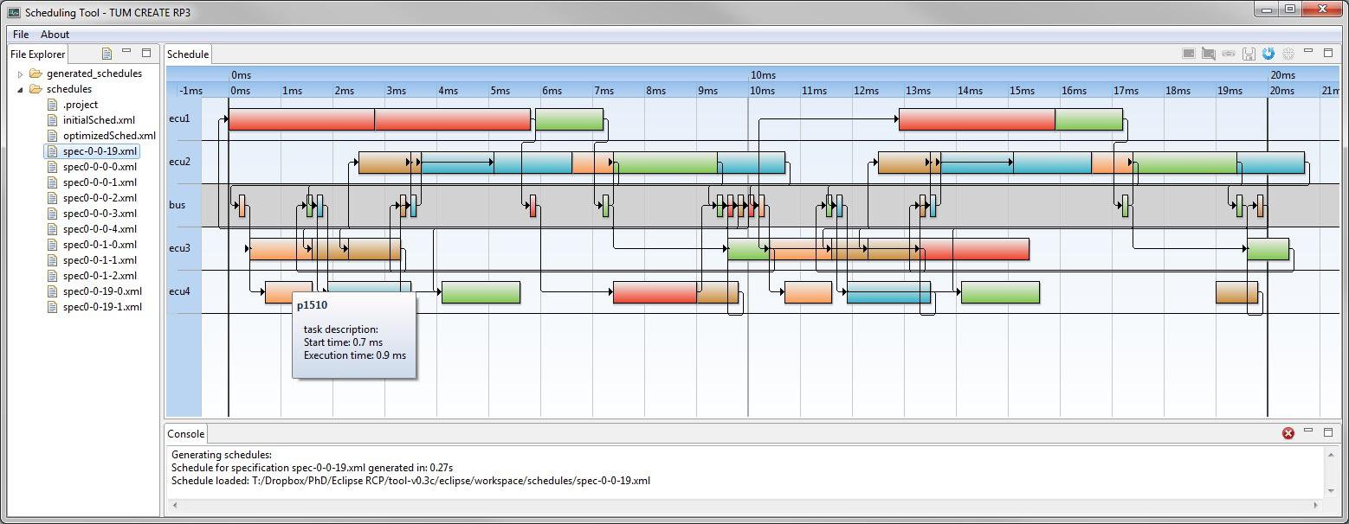Highlight the initialSched.xml file
This screenshot has height=524, width=1349.
[98, 119]
